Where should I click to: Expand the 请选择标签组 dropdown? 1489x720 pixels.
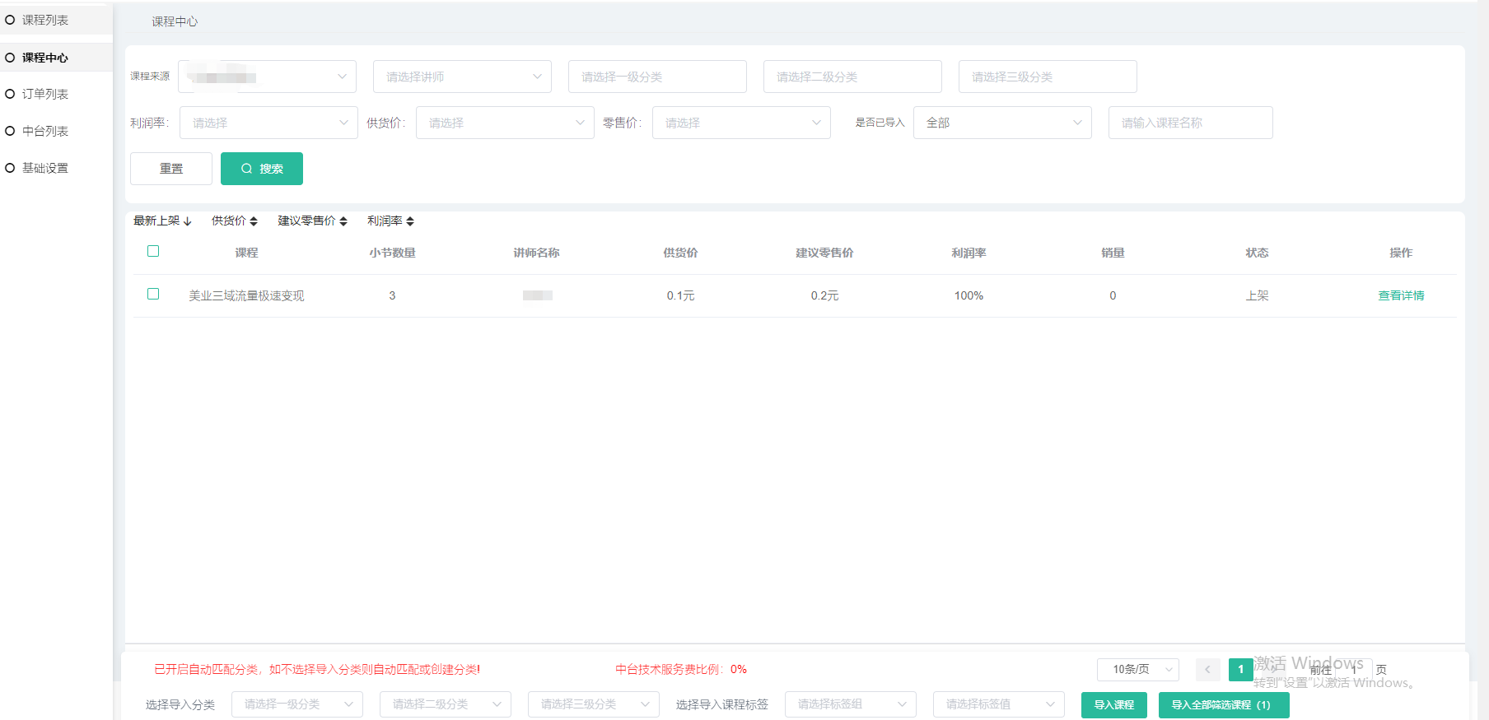(x=850, y=704)
